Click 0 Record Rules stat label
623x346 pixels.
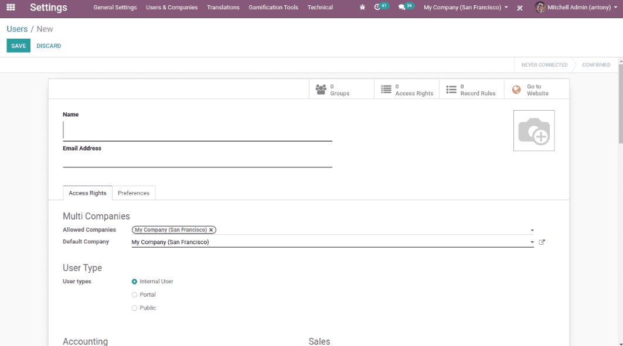point(478,90)
